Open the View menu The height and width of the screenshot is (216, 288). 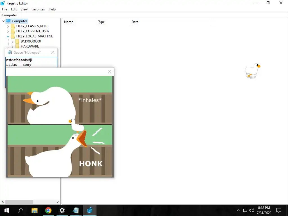coord(24,9)
